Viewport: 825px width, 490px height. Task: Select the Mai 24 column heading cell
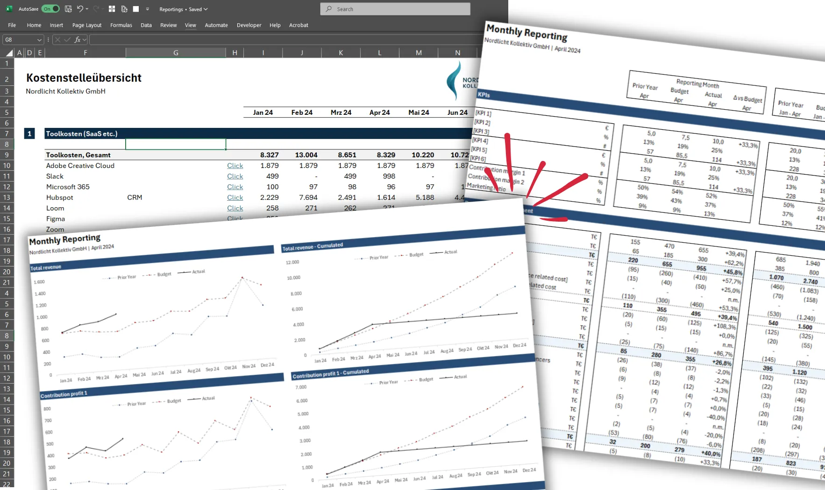(x=419, y=112)
